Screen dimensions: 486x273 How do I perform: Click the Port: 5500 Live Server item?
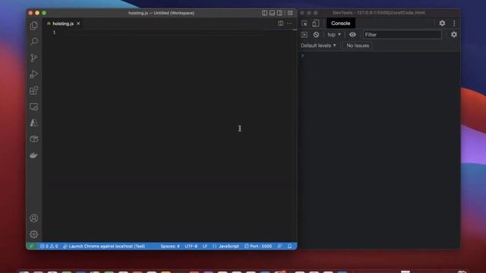coord(258,246)
